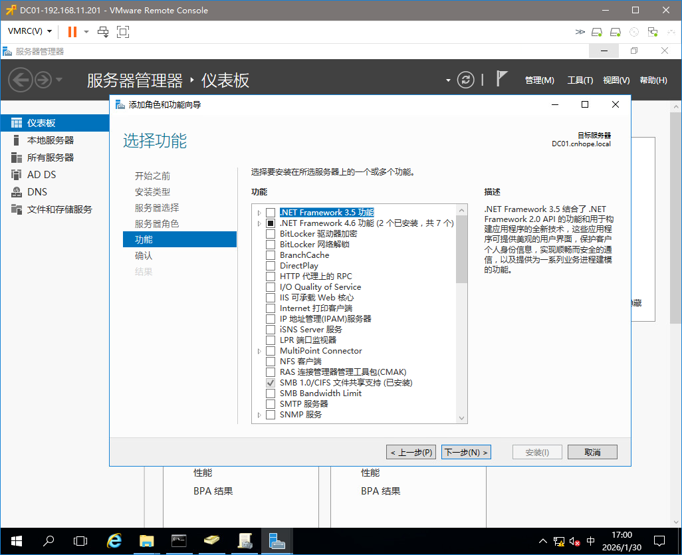Click the VMRC double-chevron expand icon
This screenshot has width=682, height=555.
coord(580,32)
